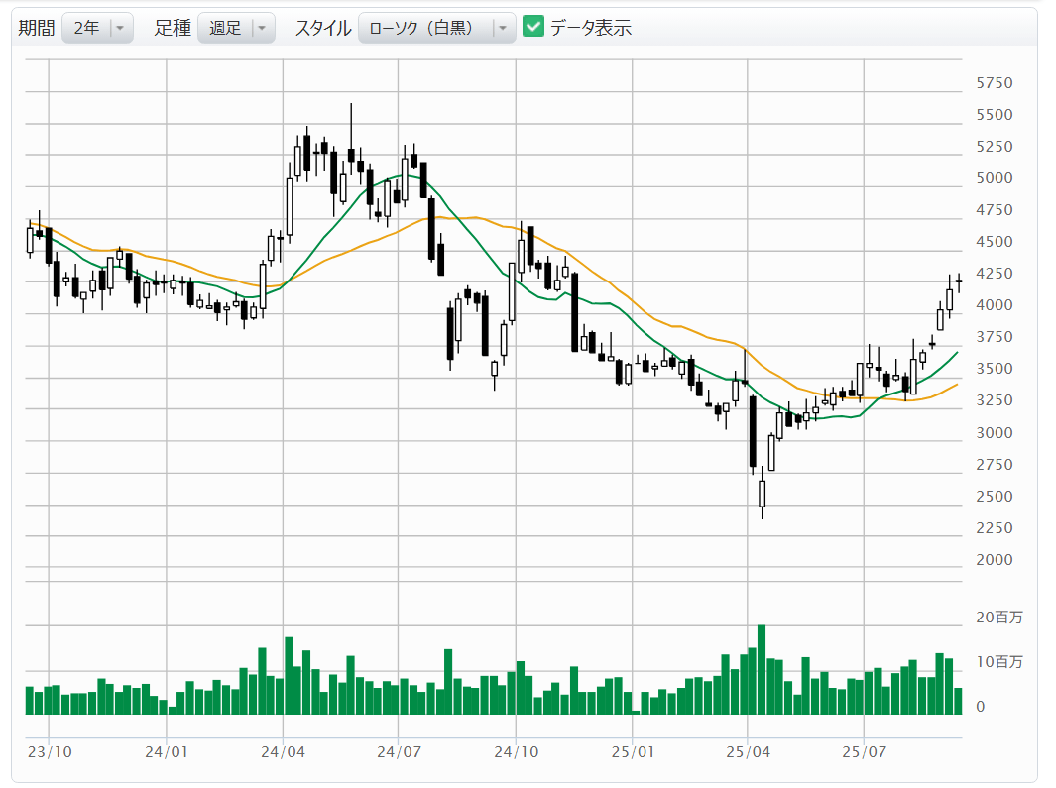This screenshot has width=1056, height=788.
Task: Click the 20百万 volume axis label
Action: pyautogui.click(x=997, y=618)
